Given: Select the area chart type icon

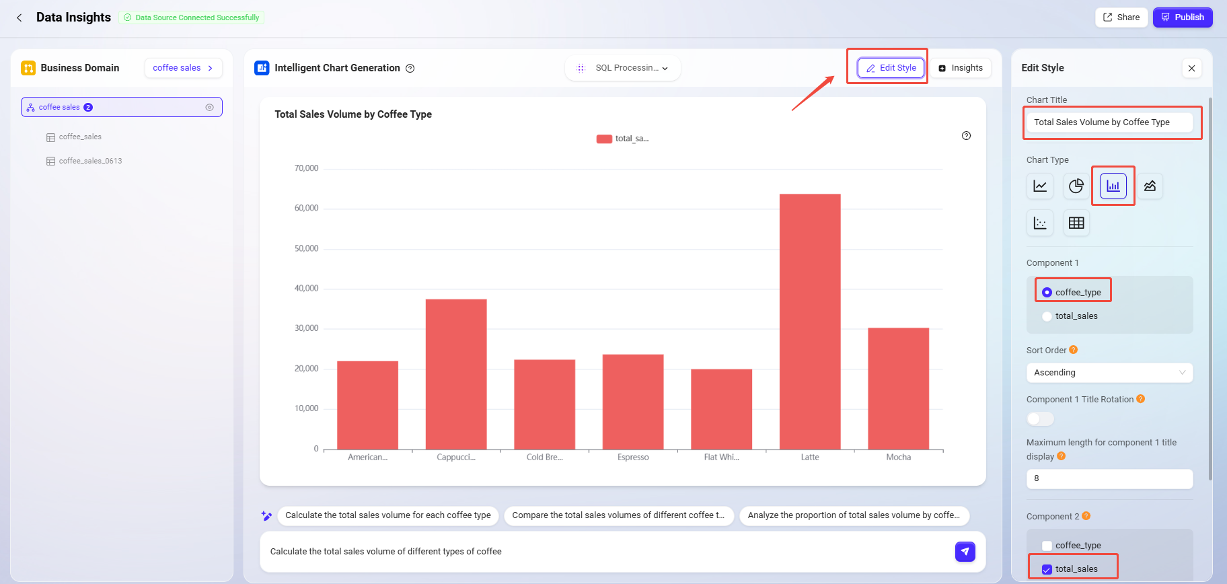Looking at the screenshot, I should [1150, 186].
